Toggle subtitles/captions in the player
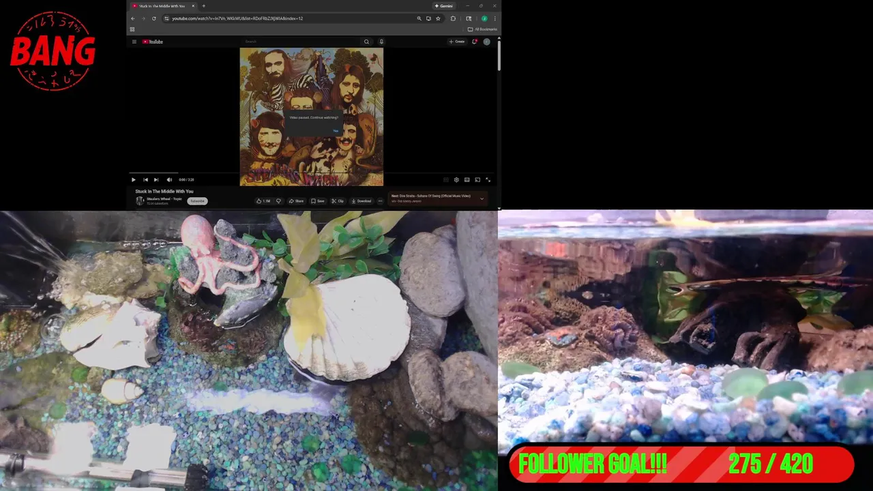The image size is (873, 491). click(446, 180)
